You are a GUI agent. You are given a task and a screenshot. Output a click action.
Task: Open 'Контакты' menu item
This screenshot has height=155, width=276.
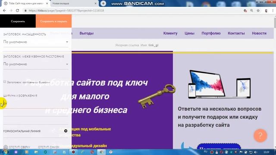tap(236, 33)
